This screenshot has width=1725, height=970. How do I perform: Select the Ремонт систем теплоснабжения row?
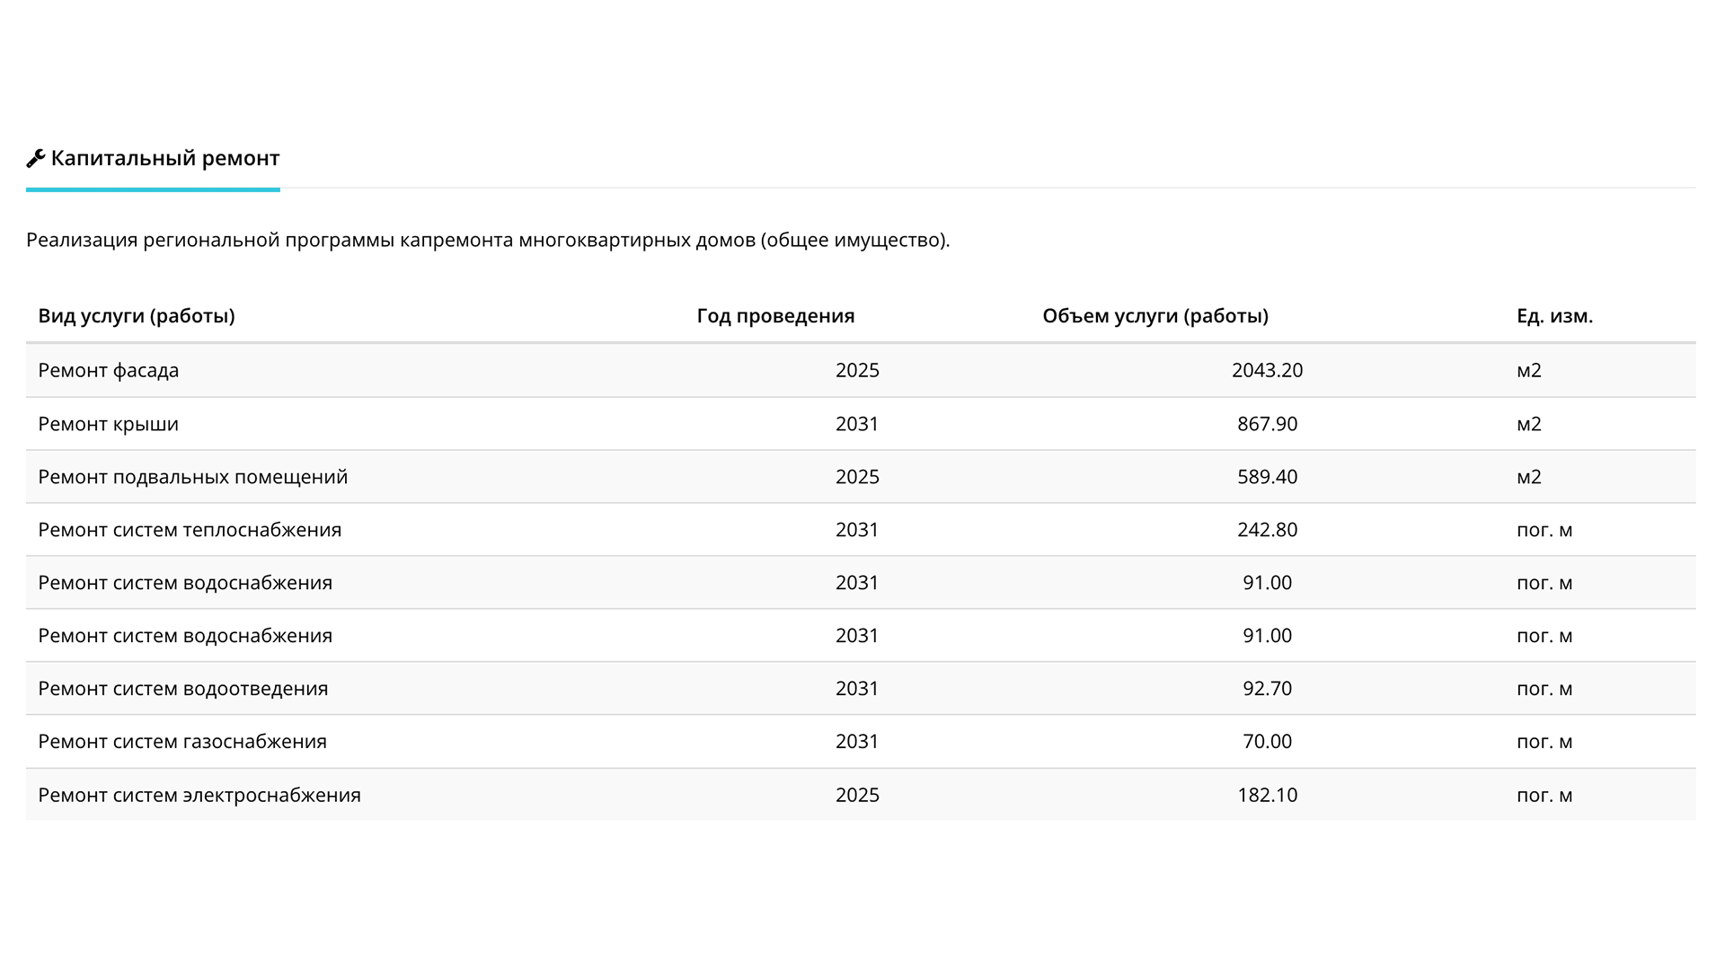[x=190, y=530]
